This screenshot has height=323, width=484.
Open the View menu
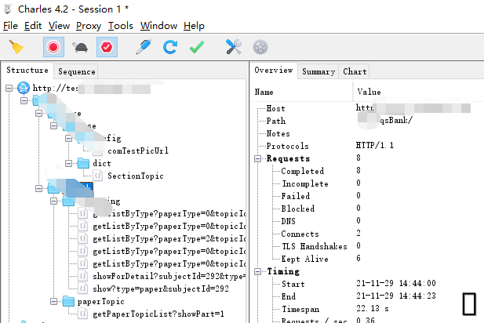click(x=59, y=26)
